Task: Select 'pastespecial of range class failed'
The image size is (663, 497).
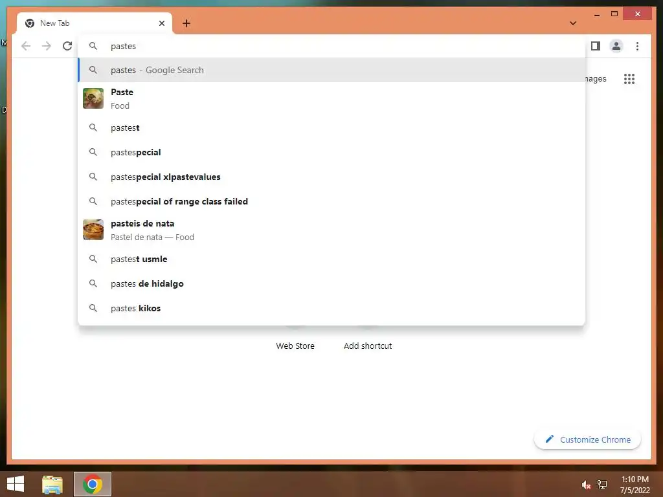Action: [x=332, y=201]
